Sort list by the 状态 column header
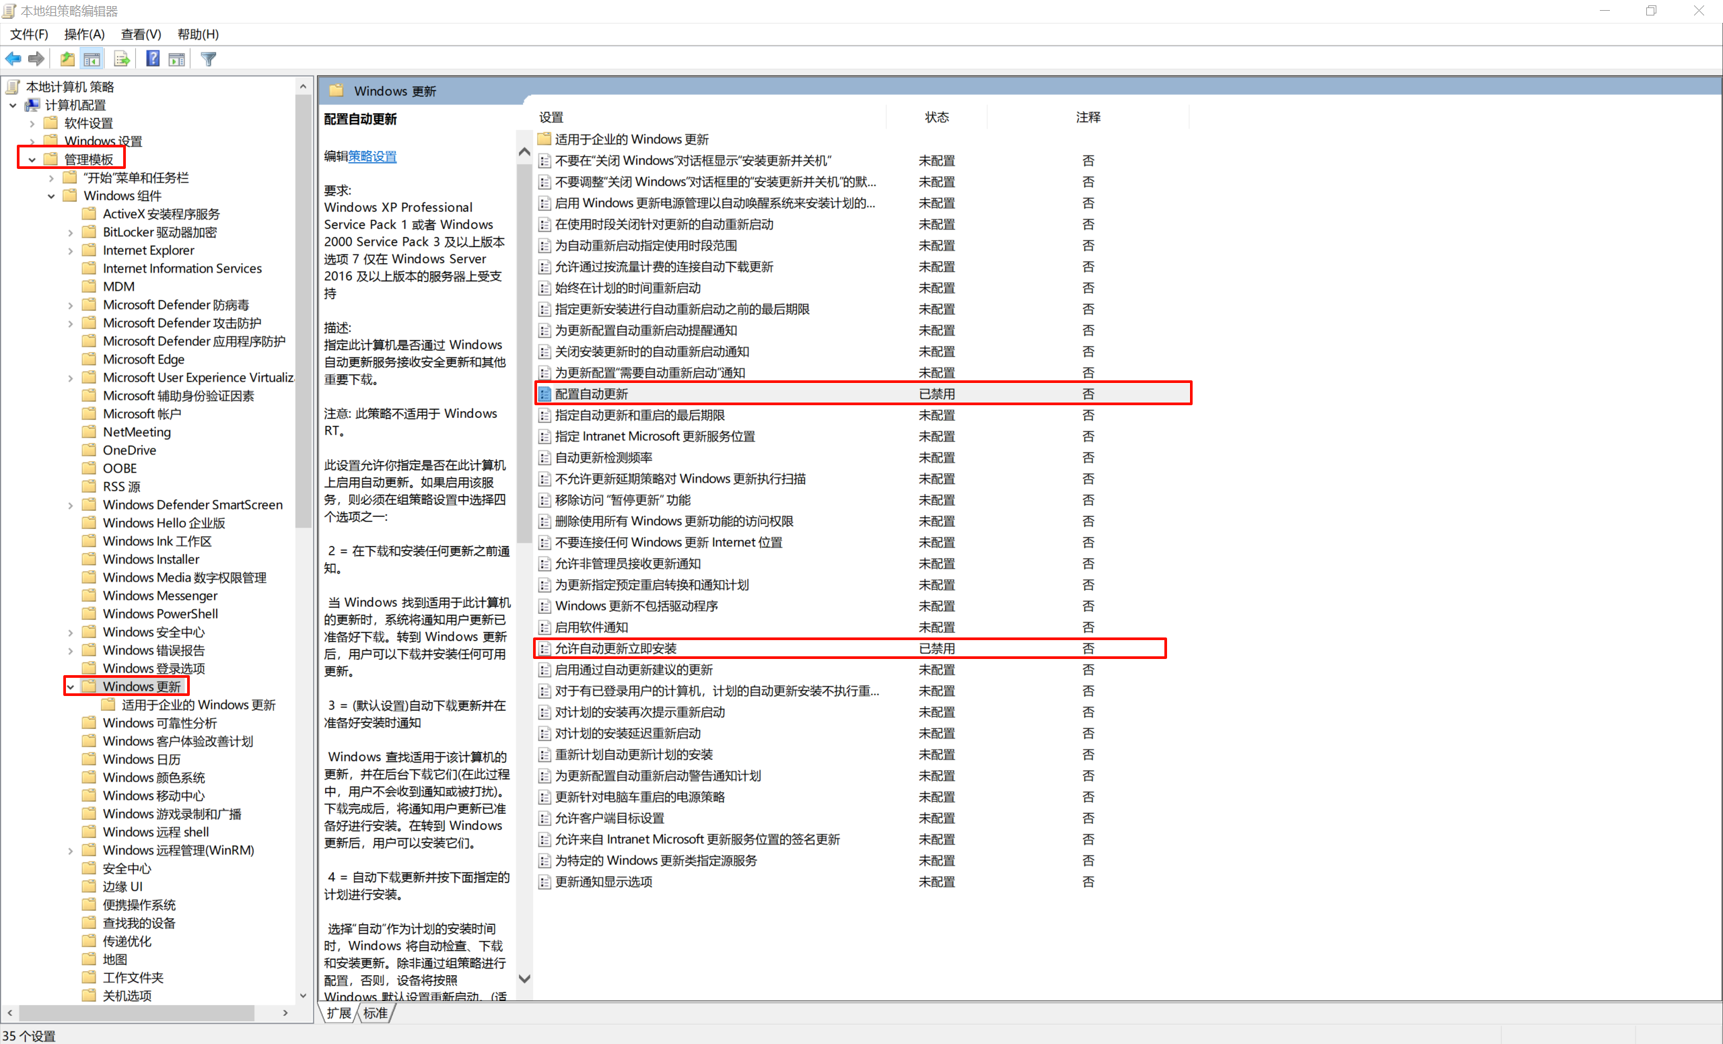The image size is (1723, 1044). tap(936, 118)
